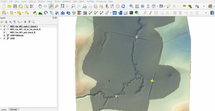This screenshot has width=215, height=111.
Task: Open the Raster menu
Action: (58, 1)
